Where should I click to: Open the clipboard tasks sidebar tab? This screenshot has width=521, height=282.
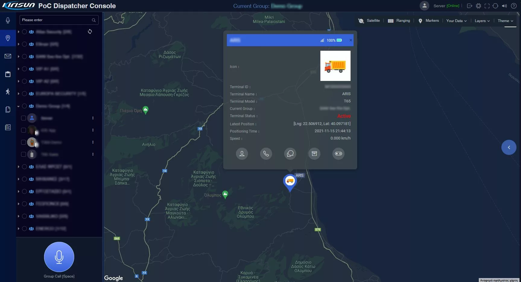click(x=8, y=74)
